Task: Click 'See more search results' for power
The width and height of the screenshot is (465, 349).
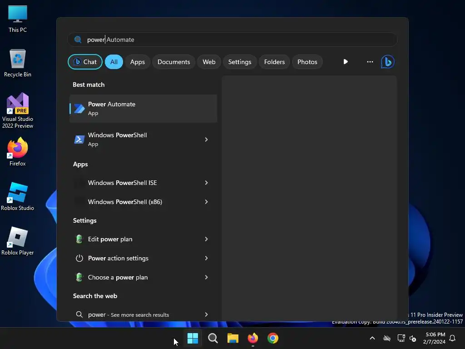Action: coord(140,315)
